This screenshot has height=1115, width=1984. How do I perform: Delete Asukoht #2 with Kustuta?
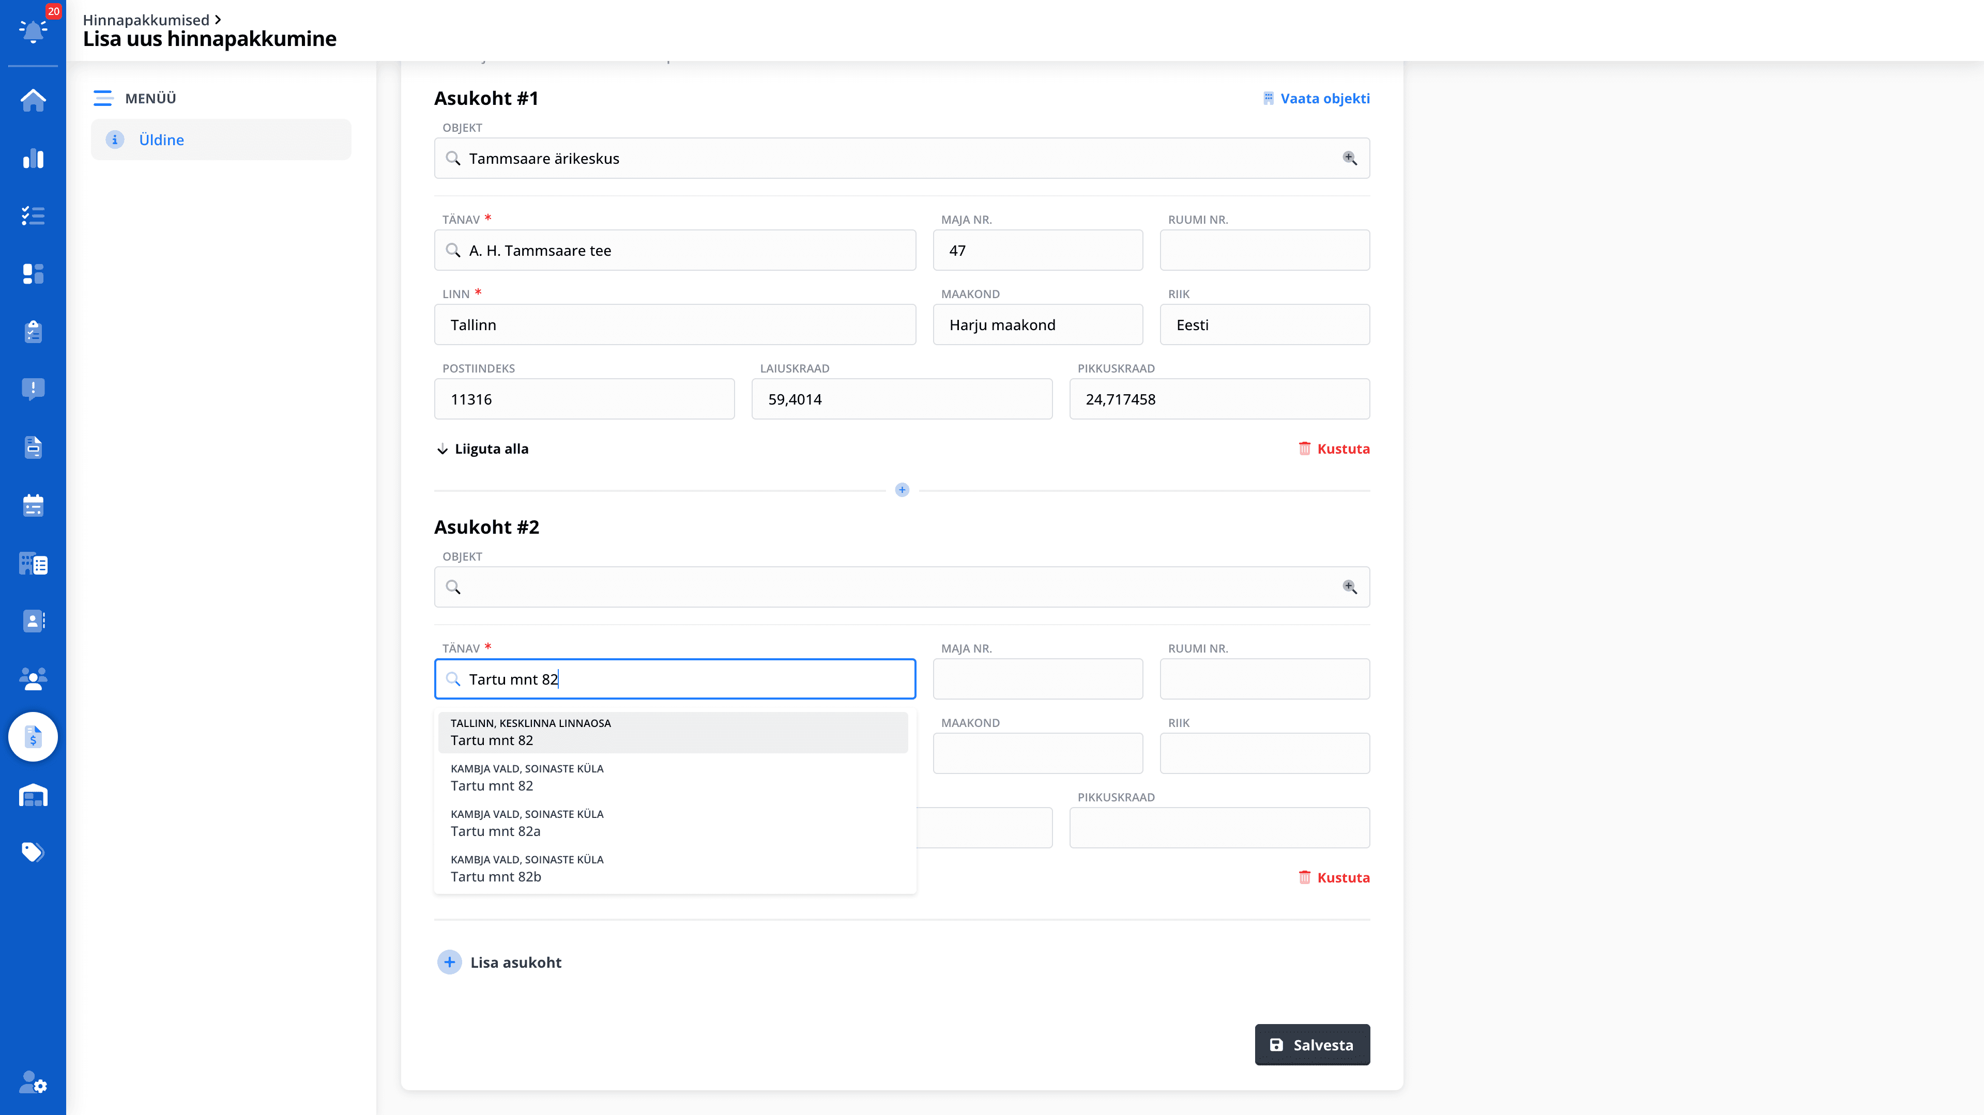tap(1334, 877)
